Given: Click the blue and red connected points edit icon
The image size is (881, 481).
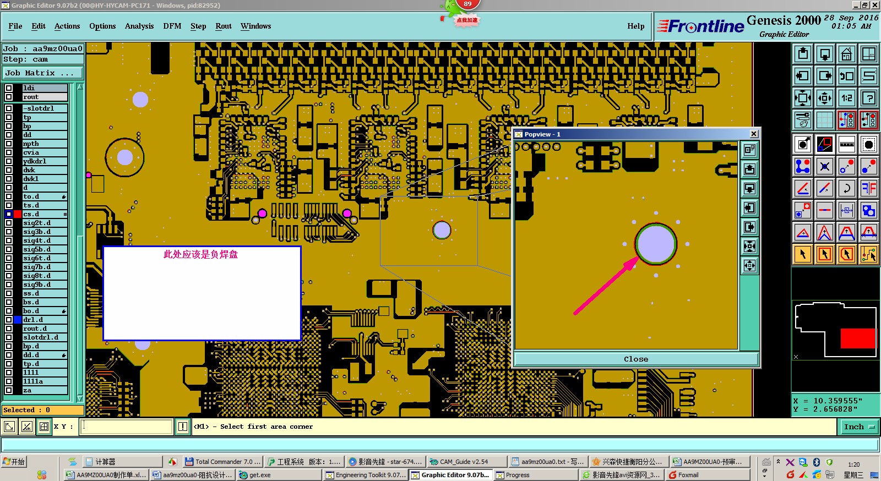Looking at the screenshot, I should [x=803, y=166].
